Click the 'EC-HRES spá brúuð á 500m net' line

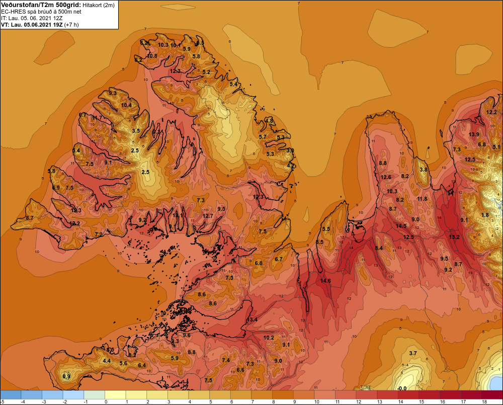(41, 12)
